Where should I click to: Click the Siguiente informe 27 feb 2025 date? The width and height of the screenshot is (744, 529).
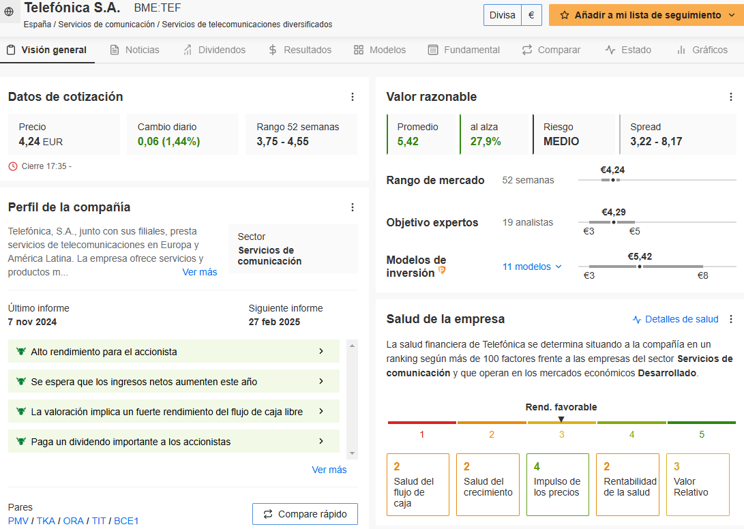coord(274,322)
